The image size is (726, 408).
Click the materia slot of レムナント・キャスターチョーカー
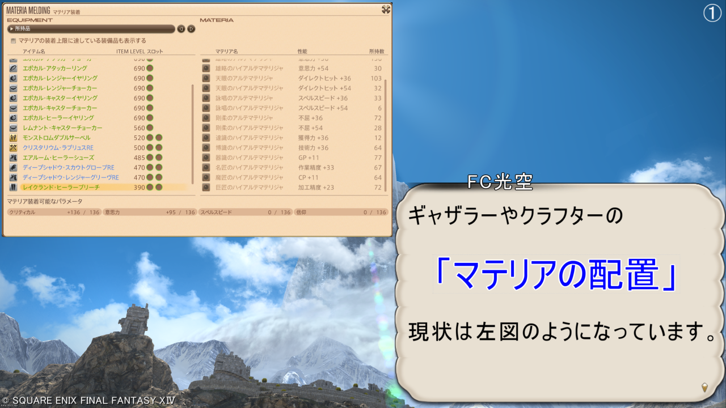(x=150, y=127)
